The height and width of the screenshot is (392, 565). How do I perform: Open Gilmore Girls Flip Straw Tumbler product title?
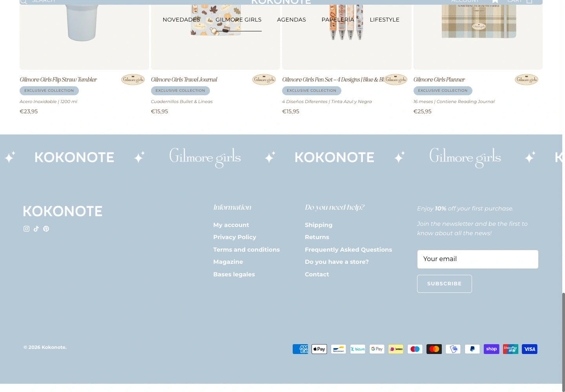point(58,80)
